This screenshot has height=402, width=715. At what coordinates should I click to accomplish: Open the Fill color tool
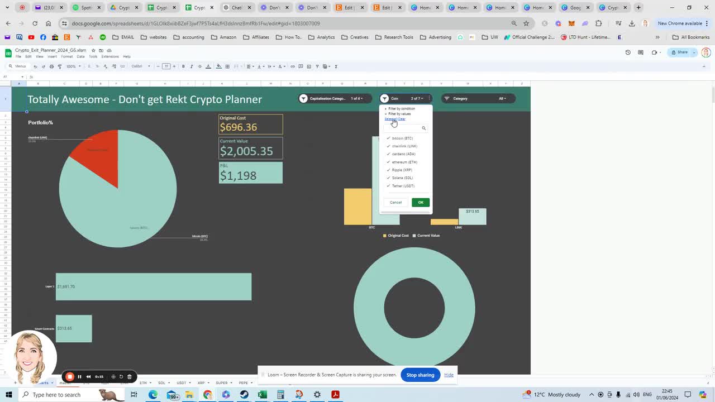tap(217, 66)
